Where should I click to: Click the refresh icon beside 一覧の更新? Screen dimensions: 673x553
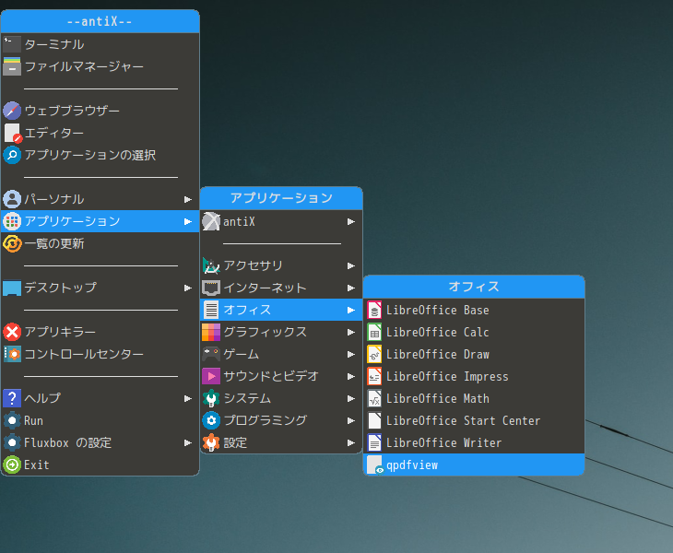[12, 243]
